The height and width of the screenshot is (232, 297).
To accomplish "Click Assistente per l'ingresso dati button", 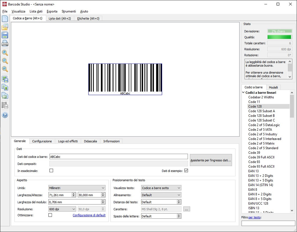I will coord(211,160).
